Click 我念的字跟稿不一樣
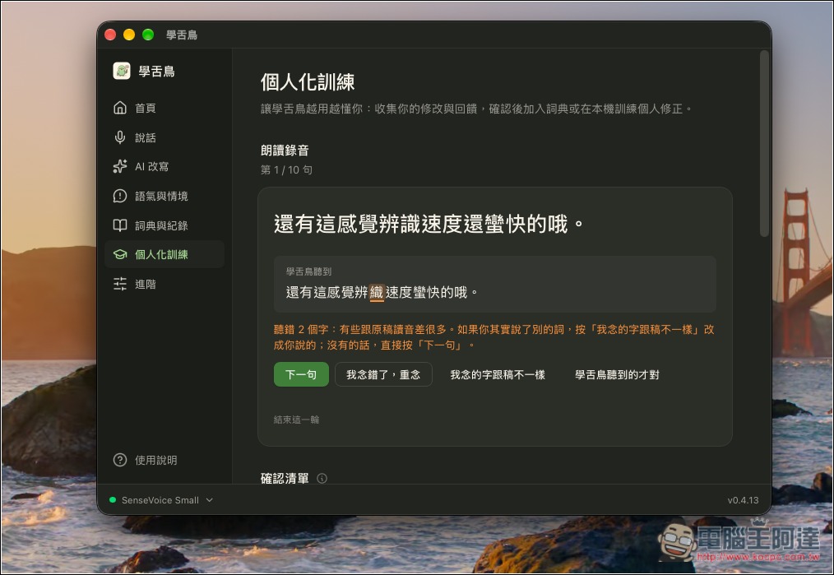The height and width of the screenshot is (575, 834). click(498, 374)
